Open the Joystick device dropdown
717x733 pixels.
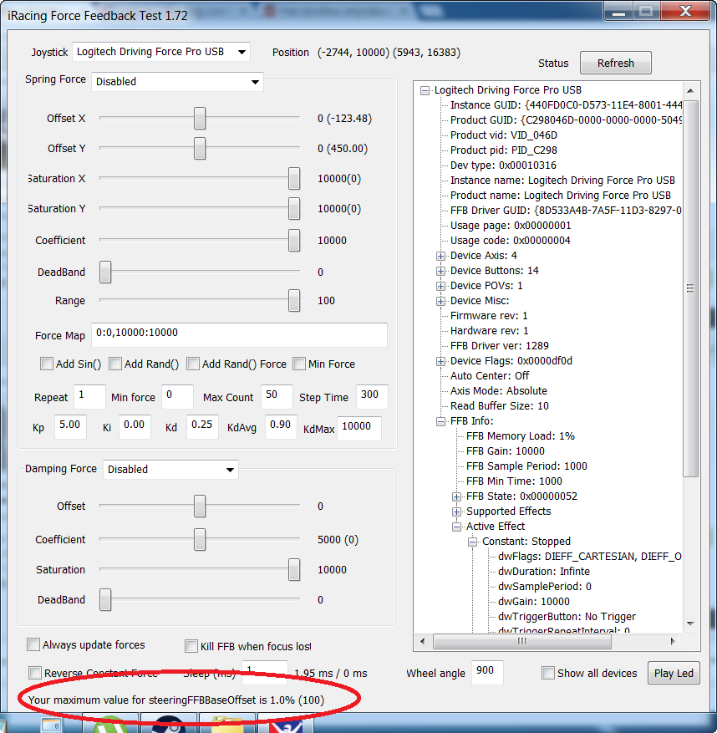(x=160, y=52)
